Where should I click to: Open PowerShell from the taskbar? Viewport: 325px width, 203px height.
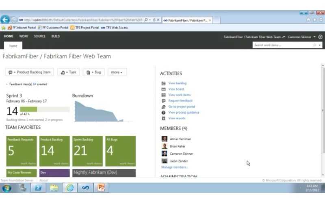[38, 188]
